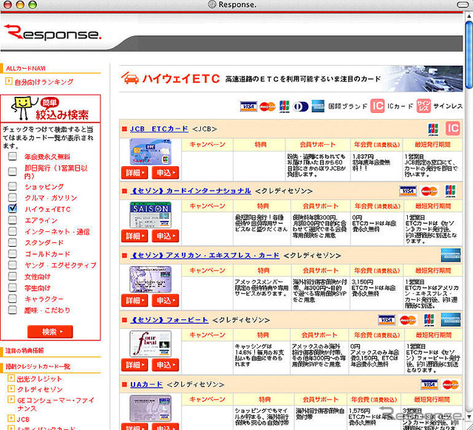
Task: Open the 《セゾン》カードインターナショナル link
Action: tap(191, 191)
